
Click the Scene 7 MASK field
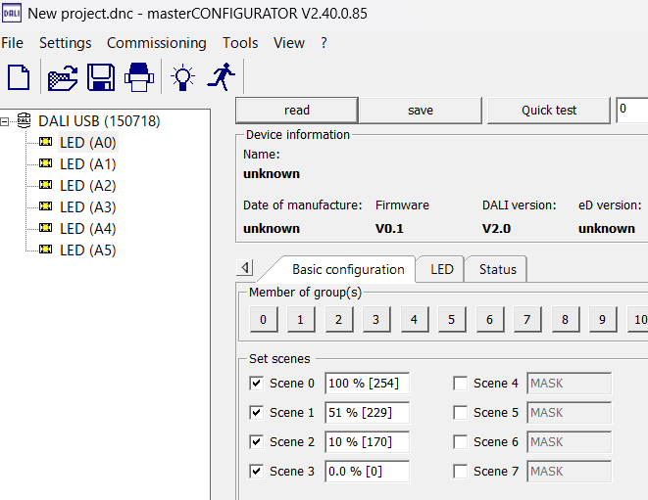pyautogui.click(x=569, y=471)
